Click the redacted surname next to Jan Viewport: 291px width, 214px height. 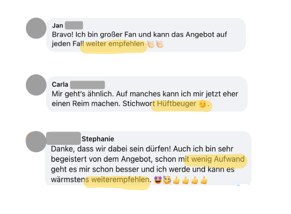[x=74, y=25]
